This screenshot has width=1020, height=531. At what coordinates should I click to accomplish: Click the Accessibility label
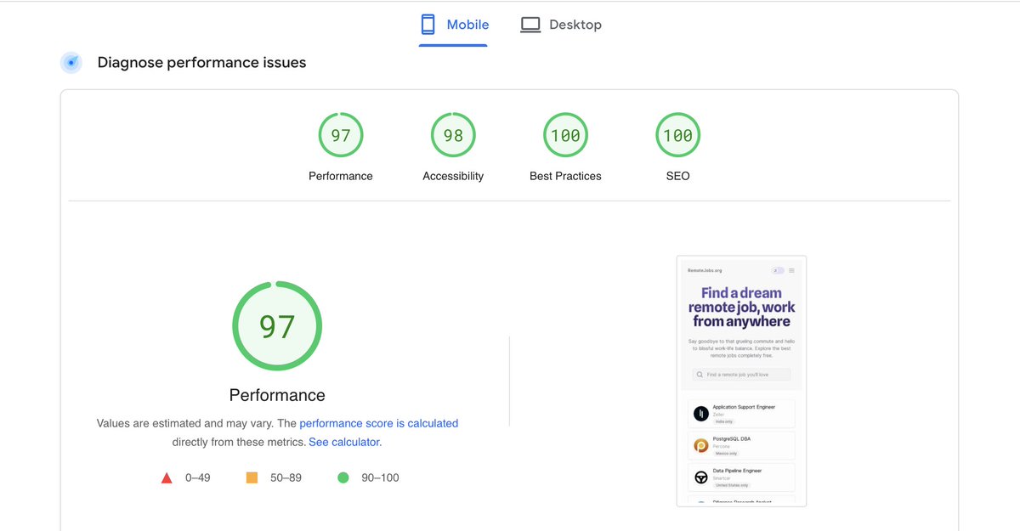tap(453, 176)
